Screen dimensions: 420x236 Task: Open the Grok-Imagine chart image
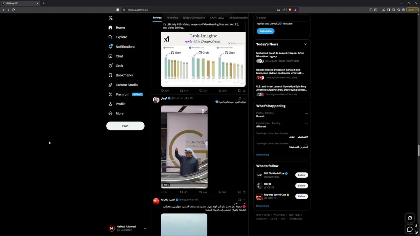(203, 59)
